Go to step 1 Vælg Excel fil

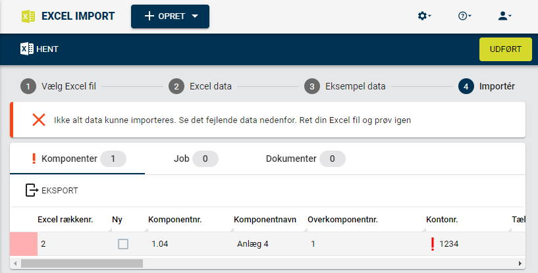pyautogui.click(x=59, y=86)
